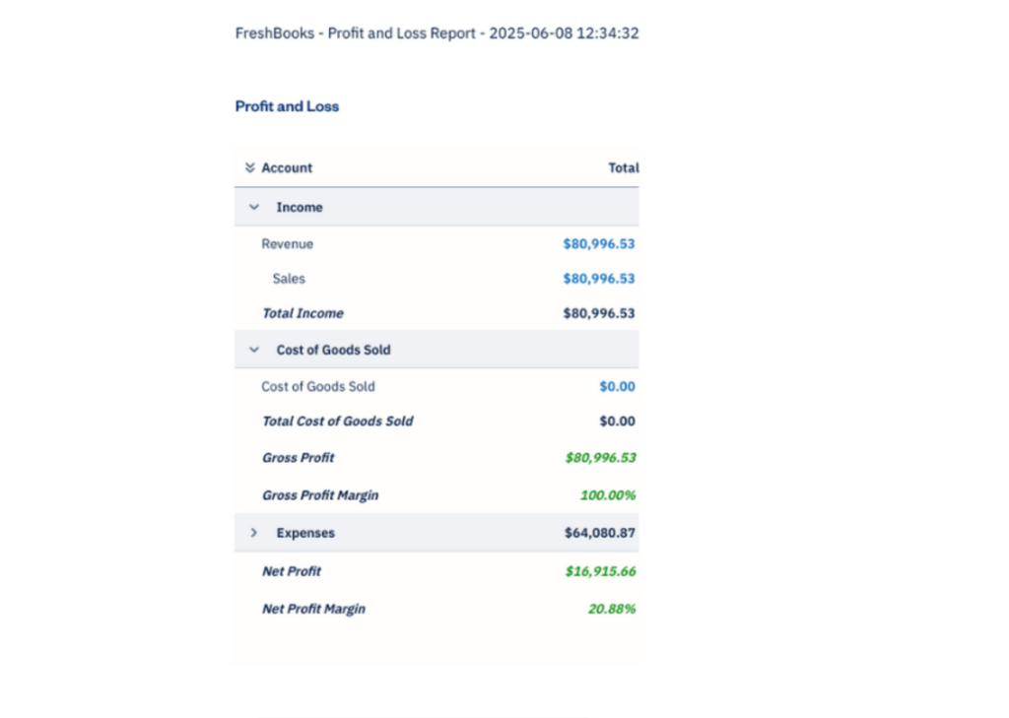
Task: Open the Revenue amount $80,996.53 link
Action: click(x=598, y=243)
